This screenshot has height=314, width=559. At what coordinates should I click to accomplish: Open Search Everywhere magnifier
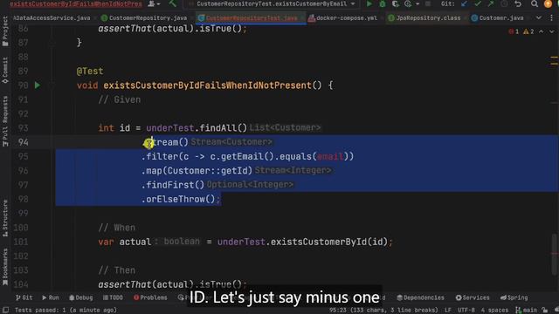534,3
